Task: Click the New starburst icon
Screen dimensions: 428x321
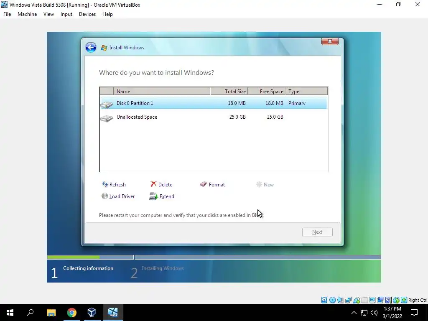Action: [x=259, y=184]
